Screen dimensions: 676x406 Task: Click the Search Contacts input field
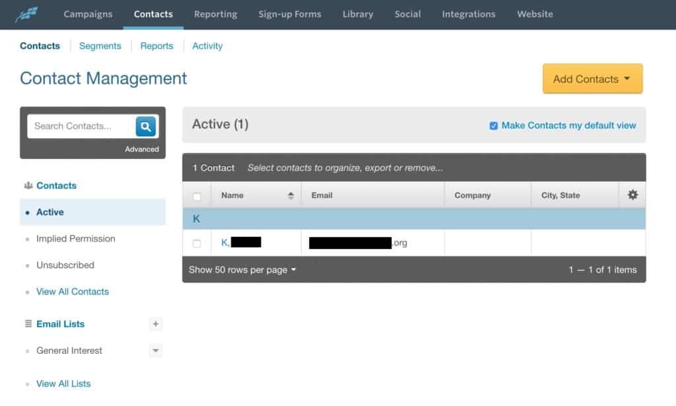coord(81,126)
